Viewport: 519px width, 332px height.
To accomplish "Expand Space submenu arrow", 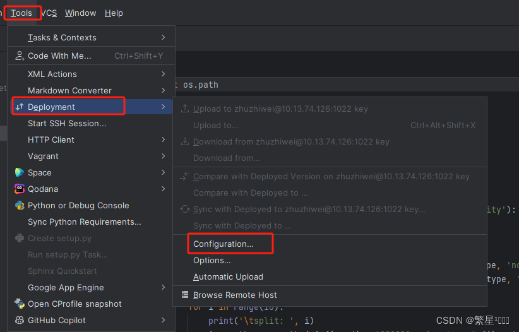I will 163,172.
